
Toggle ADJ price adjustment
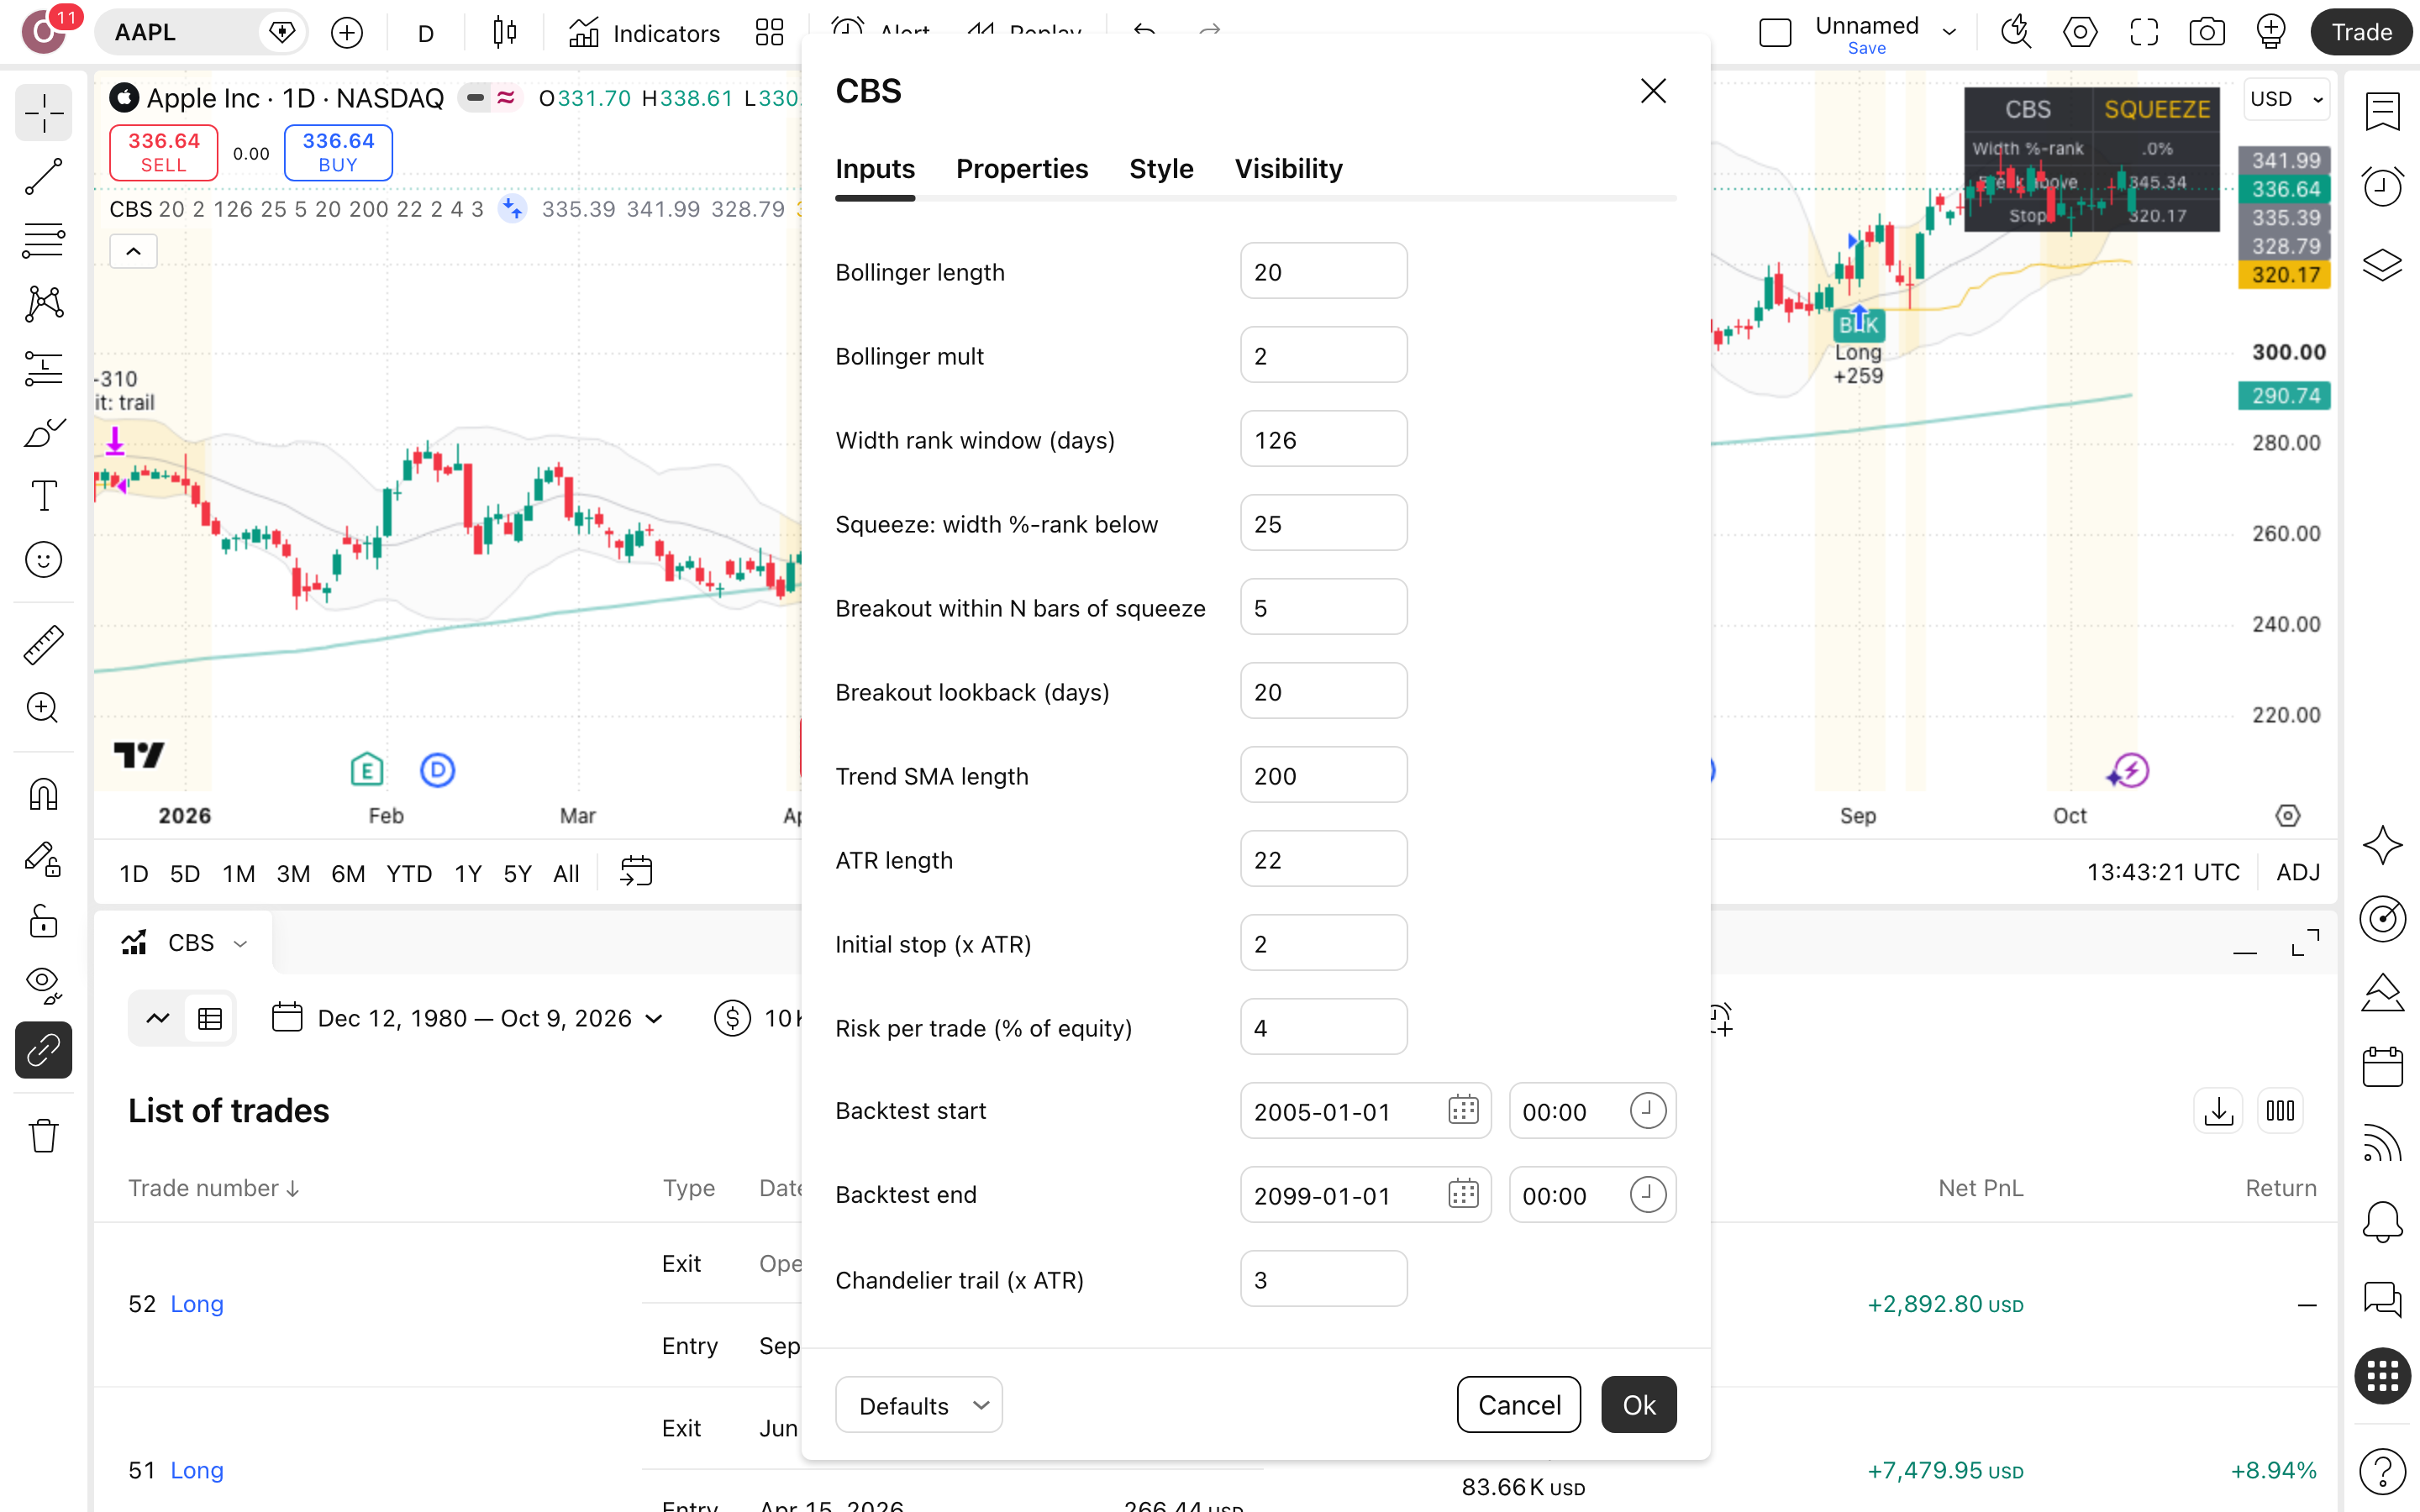2297,873
